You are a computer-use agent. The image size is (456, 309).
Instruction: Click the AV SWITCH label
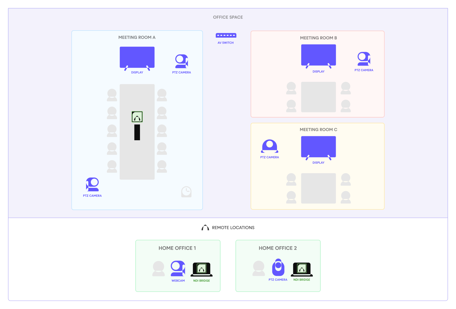(226, 43)
